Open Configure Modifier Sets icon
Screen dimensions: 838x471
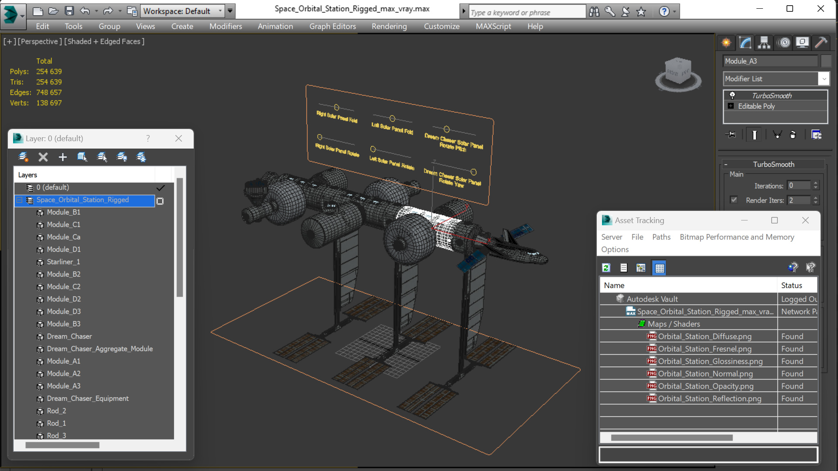[x=816, y=135]
